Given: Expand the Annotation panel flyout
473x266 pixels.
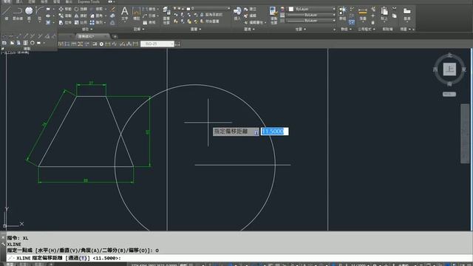Looking at the screenshot, I should [x=139, y=30].
